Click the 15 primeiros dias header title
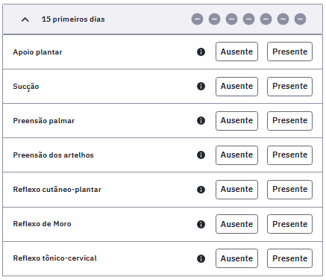This screenshot has height=280, width=326. 73,19
